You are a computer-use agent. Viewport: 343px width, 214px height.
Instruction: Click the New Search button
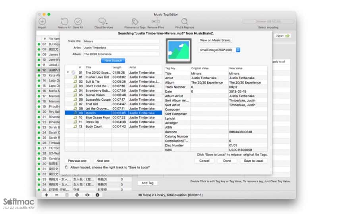coord(113,61)
